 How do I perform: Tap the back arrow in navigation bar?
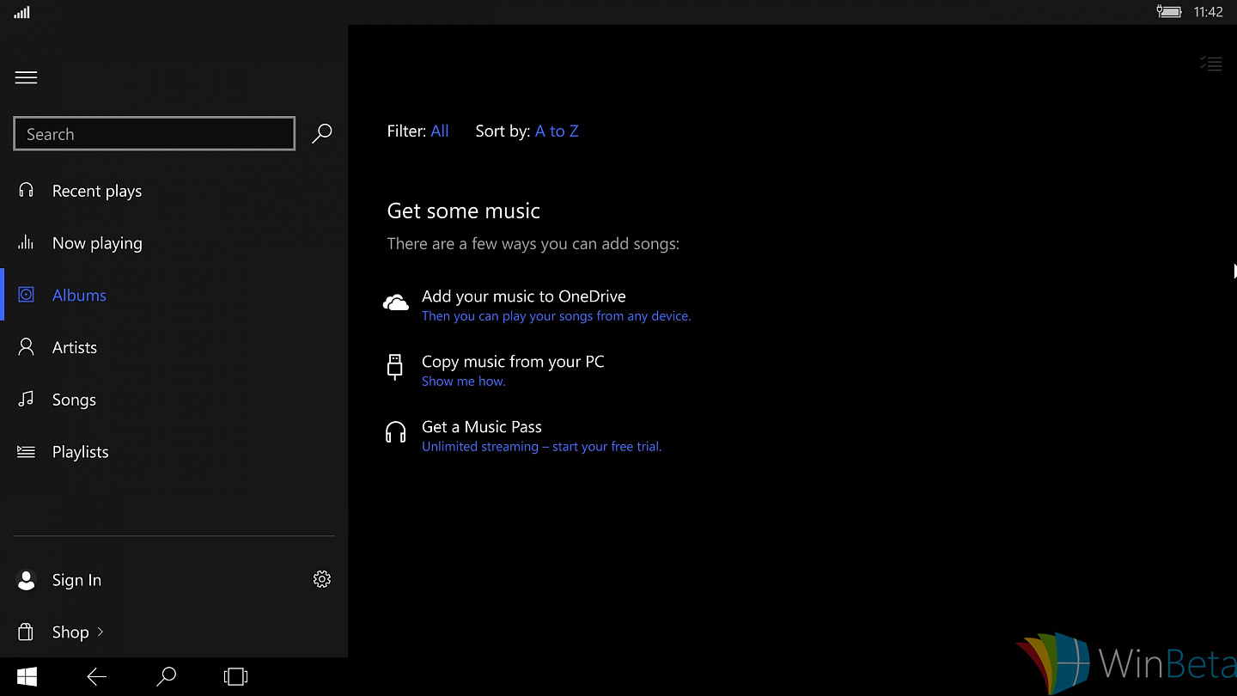click(x=96, y=677)
